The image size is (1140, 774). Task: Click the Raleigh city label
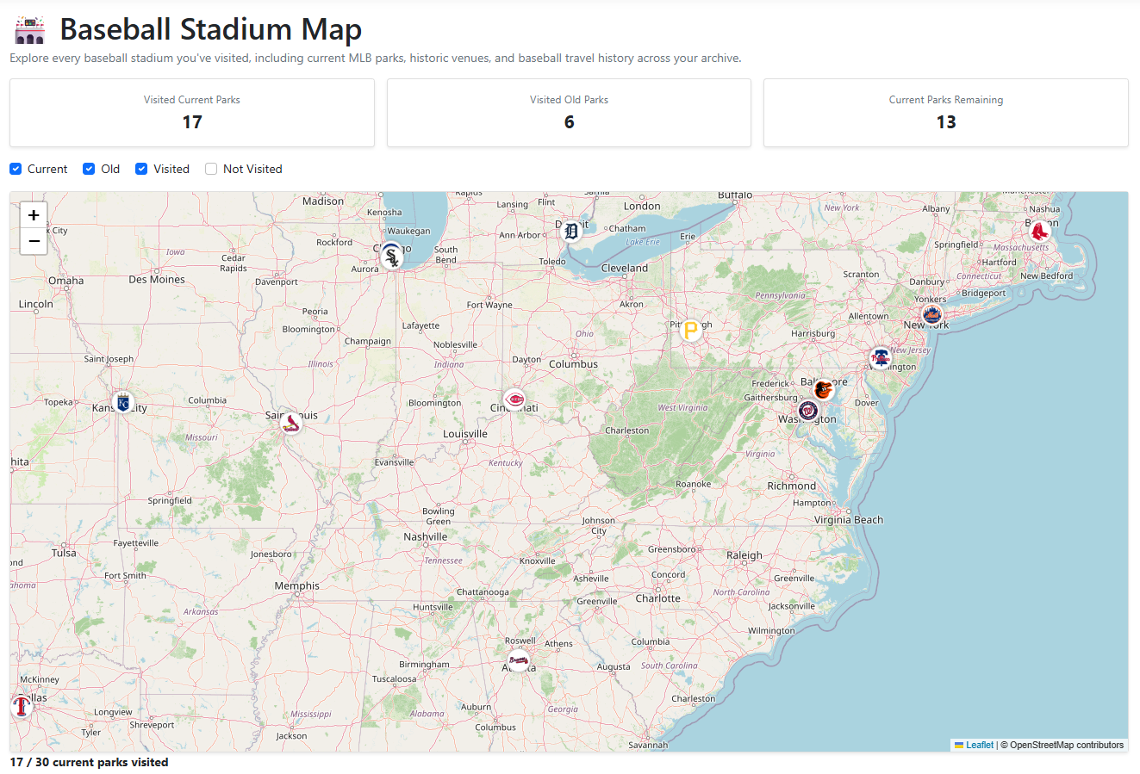[744, 555]
